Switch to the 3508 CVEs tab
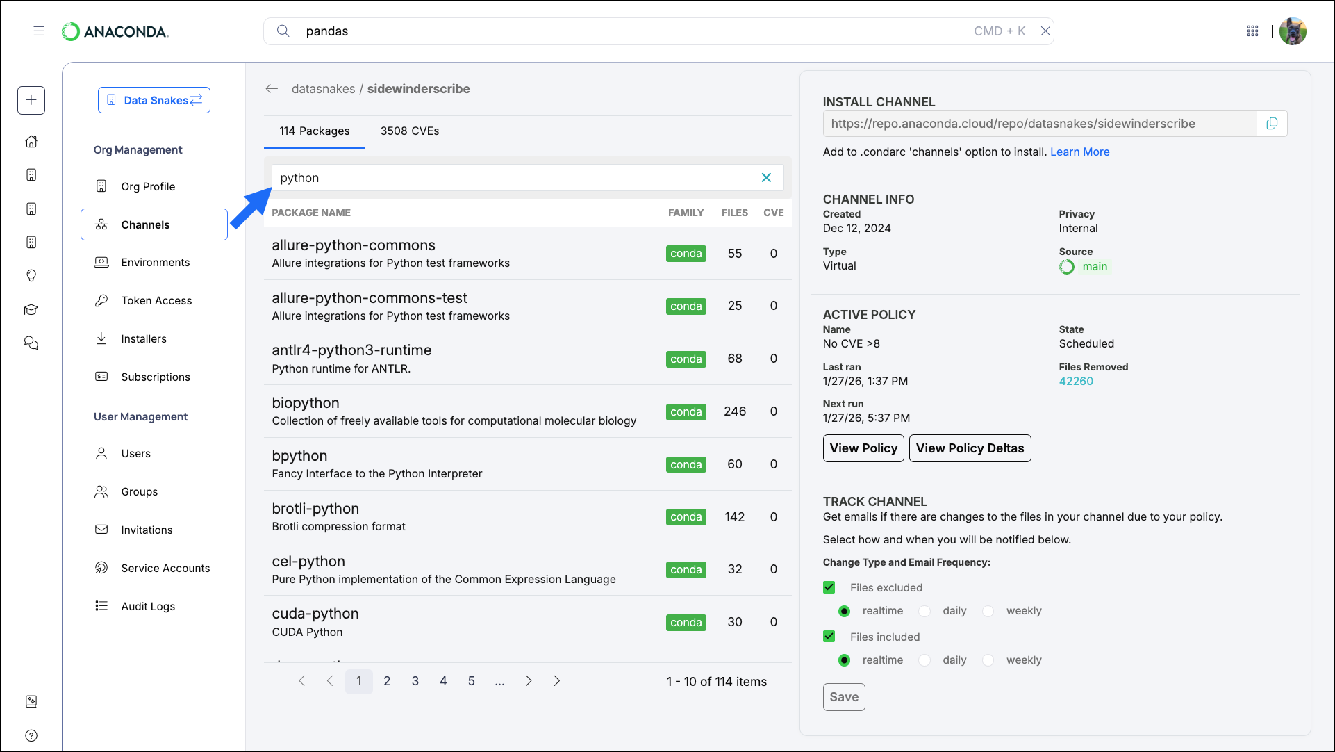Image resolution: width=1335 pixels, height=752 pixels. coord(410,131)
